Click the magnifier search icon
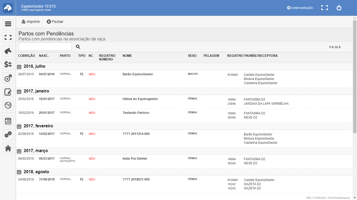The image size is (357, 200). pos(78,47)
